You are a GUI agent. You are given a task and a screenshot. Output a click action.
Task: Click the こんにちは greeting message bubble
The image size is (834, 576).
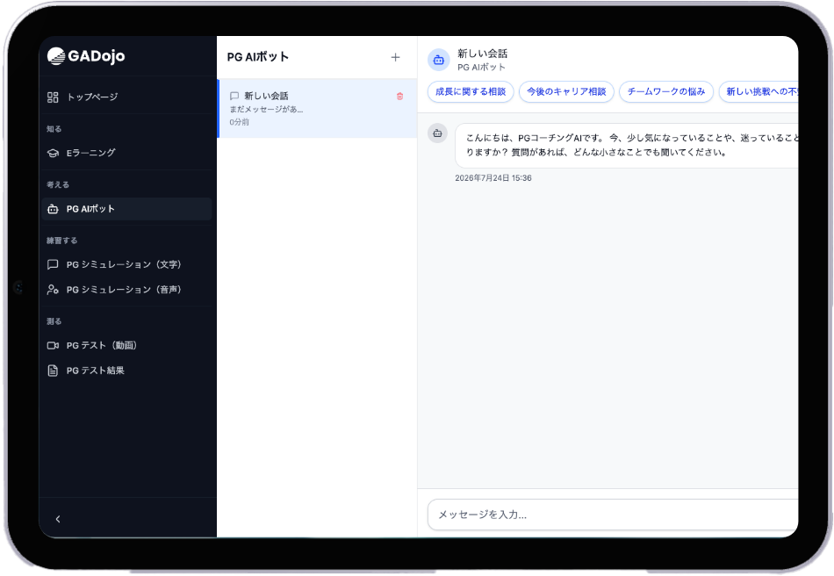point(627,145)
